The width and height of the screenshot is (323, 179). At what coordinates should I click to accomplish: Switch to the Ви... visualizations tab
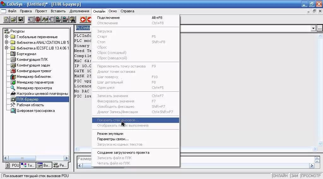pos(44,165)
